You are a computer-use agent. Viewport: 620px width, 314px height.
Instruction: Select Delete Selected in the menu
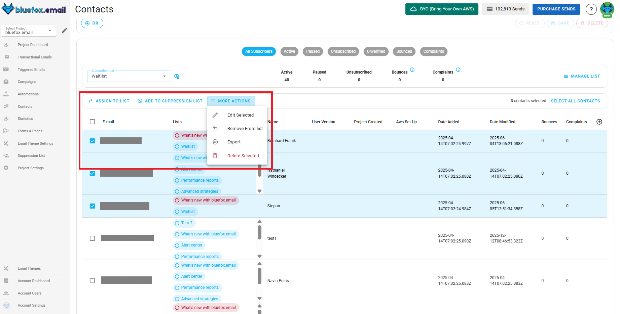pyautogui.click(x=243, y=155)
